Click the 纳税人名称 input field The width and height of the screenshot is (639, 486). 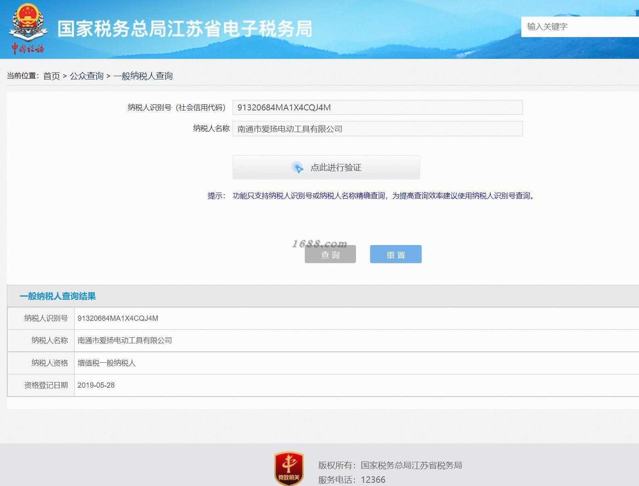tap(377, 129)
